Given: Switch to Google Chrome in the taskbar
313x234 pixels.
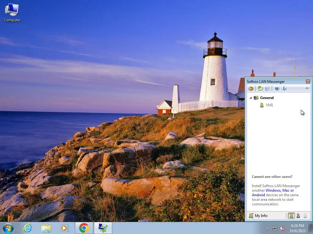Looking at the screenshot, I should coord(84,228).
